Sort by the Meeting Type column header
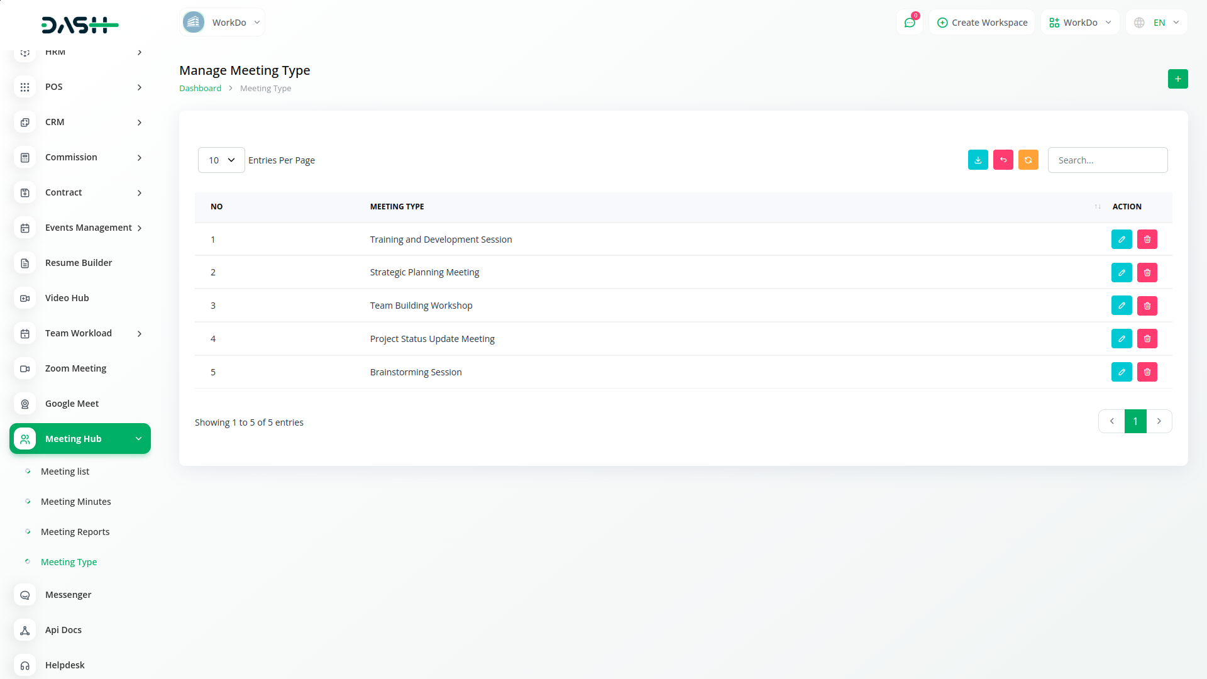 click(x=397, y=206)
